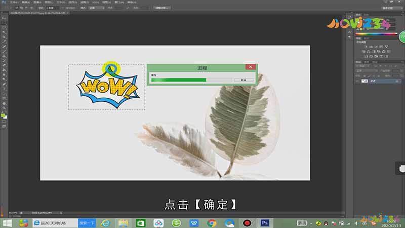405x228 pixels.
Task: Close the 进程 progress dialog
Action: tap(250, 67)
